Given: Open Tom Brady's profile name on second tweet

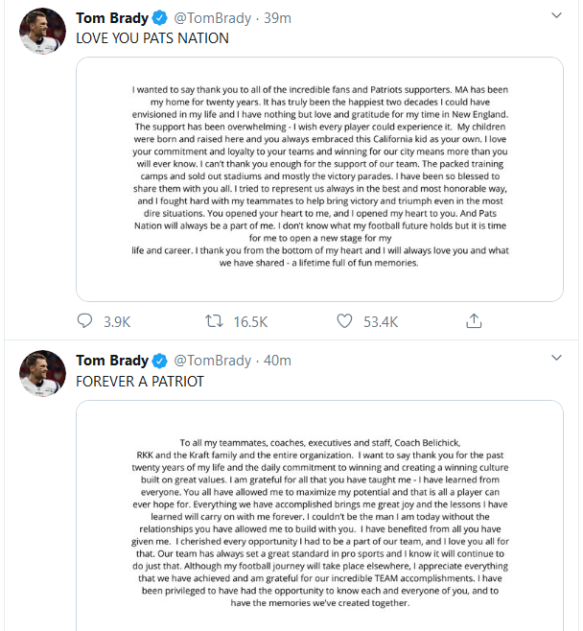Looking at the screenshot, I should click(112, 361).
